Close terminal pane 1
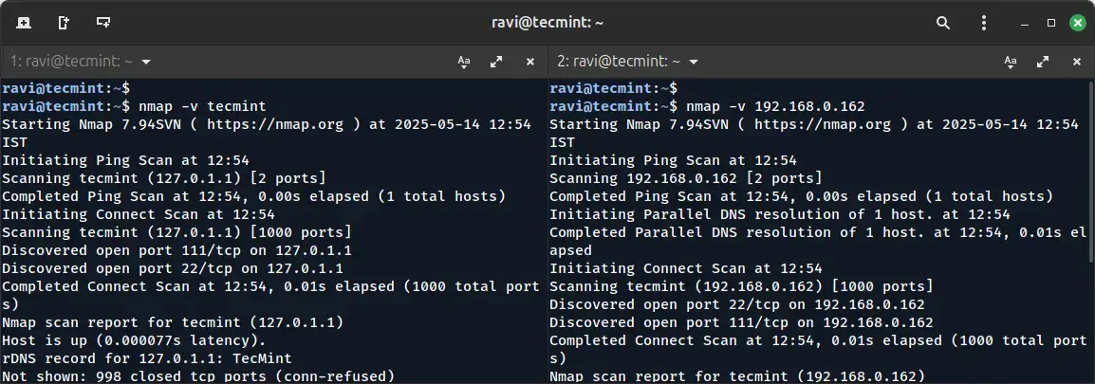 (x=529, y=62)
